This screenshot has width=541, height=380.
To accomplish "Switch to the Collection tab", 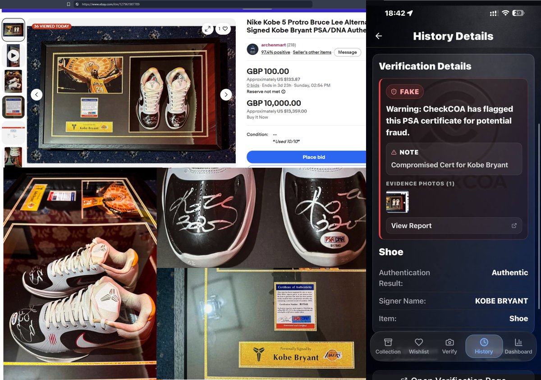I will (388, 346).
